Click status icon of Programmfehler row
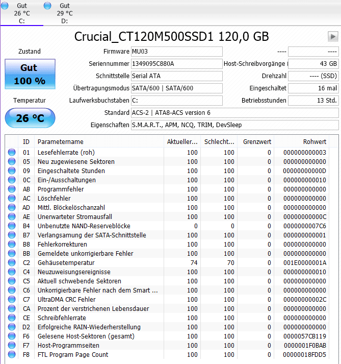 pos(12,189)
